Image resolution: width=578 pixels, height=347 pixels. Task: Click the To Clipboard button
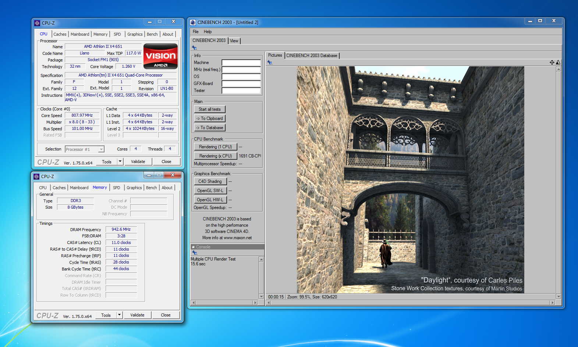210,118
